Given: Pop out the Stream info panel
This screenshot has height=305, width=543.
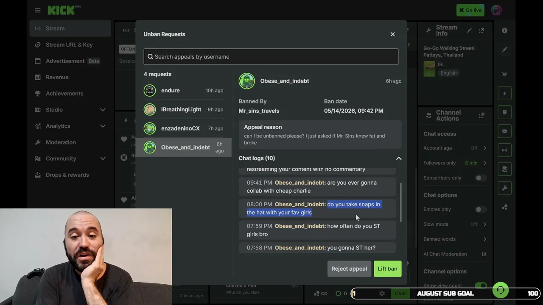Looking at the screenshot, I should (481, 30).
